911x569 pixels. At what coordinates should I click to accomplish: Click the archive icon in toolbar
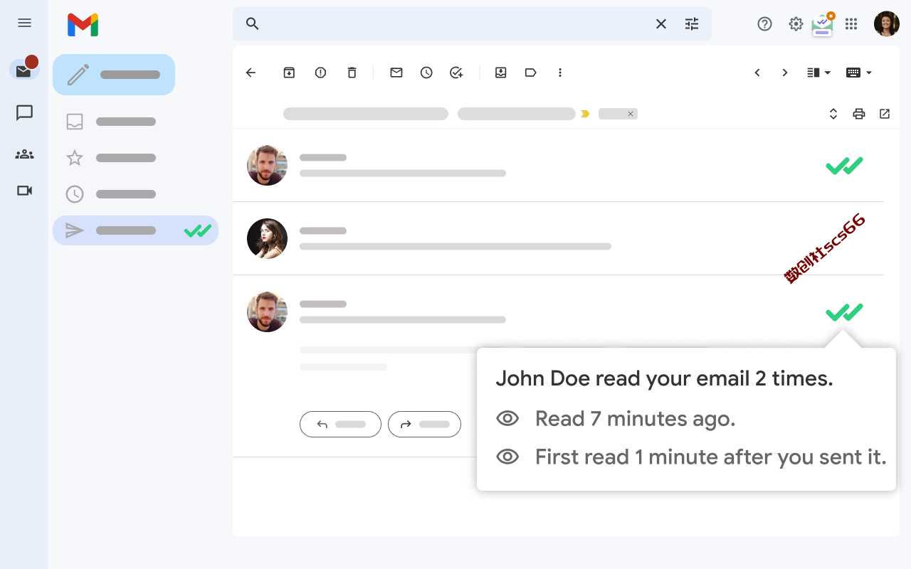tap(289, 73)
